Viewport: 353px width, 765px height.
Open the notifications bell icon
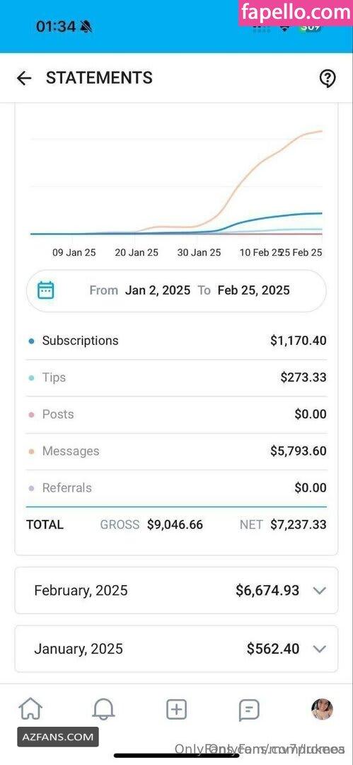pyautogui.click(x=103, y=709)
